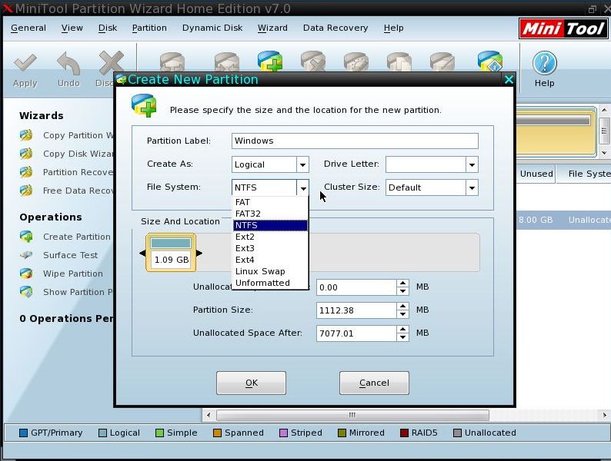The height and width of the screenshot is (461, 611).
Task: Start Surface Test operation in sidebar
Action: click(59, 255)
